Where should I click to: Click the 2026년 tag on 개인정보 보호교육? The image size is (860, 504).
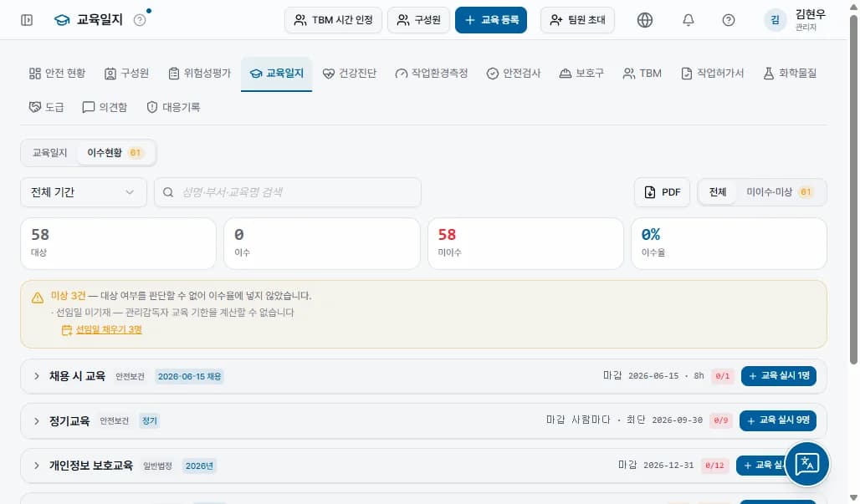click(199, 466)
